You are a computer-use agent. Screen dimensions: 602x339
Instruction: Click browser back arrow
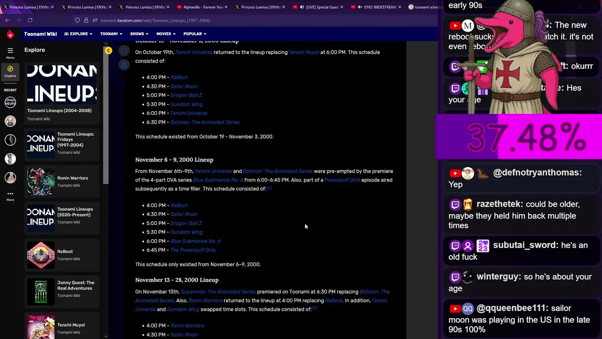[8, 20]
